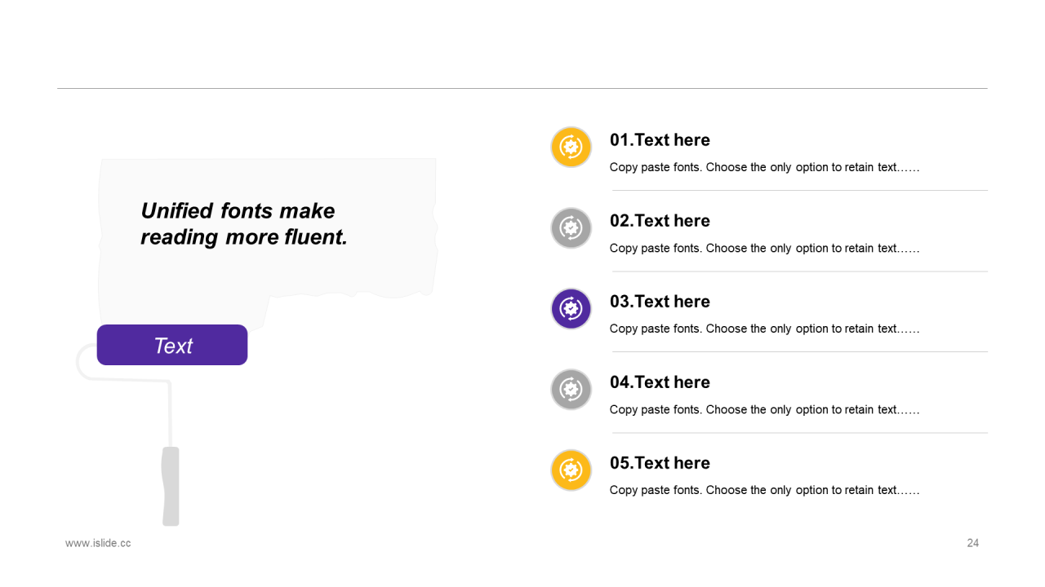The width and height of the screenshot is (1045, 587).
Task: Select the '03.Text here' heading
Action: [x=660, y=302]
